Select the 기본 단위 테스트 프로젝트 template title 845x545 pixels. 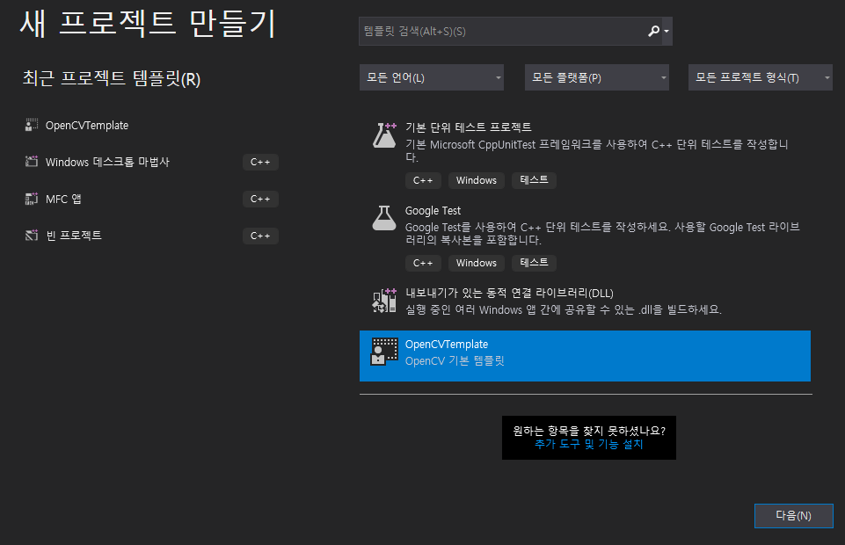(x=469, y=127)
